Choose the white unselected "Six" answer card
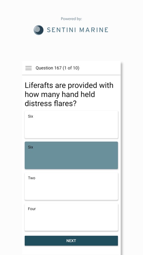 coord(71,124)
